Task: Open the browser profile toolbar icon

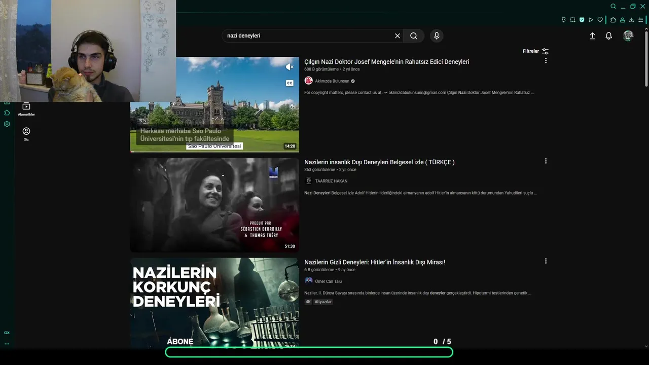Action: (x=622, y=20)
